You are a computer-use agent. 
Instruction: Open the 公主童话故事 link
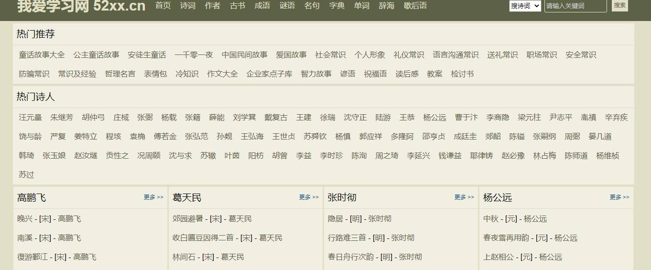[x=97, y=55]
